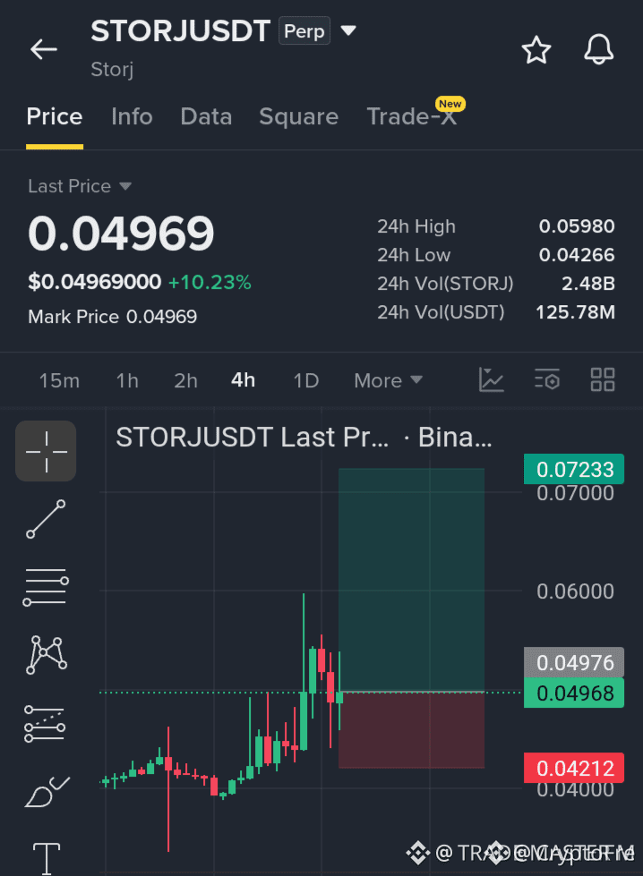The width and height of the screenshot is (643, 876).
Task: Open chart indicators icon
Action: pyautogui.click(x=492, y=380)
